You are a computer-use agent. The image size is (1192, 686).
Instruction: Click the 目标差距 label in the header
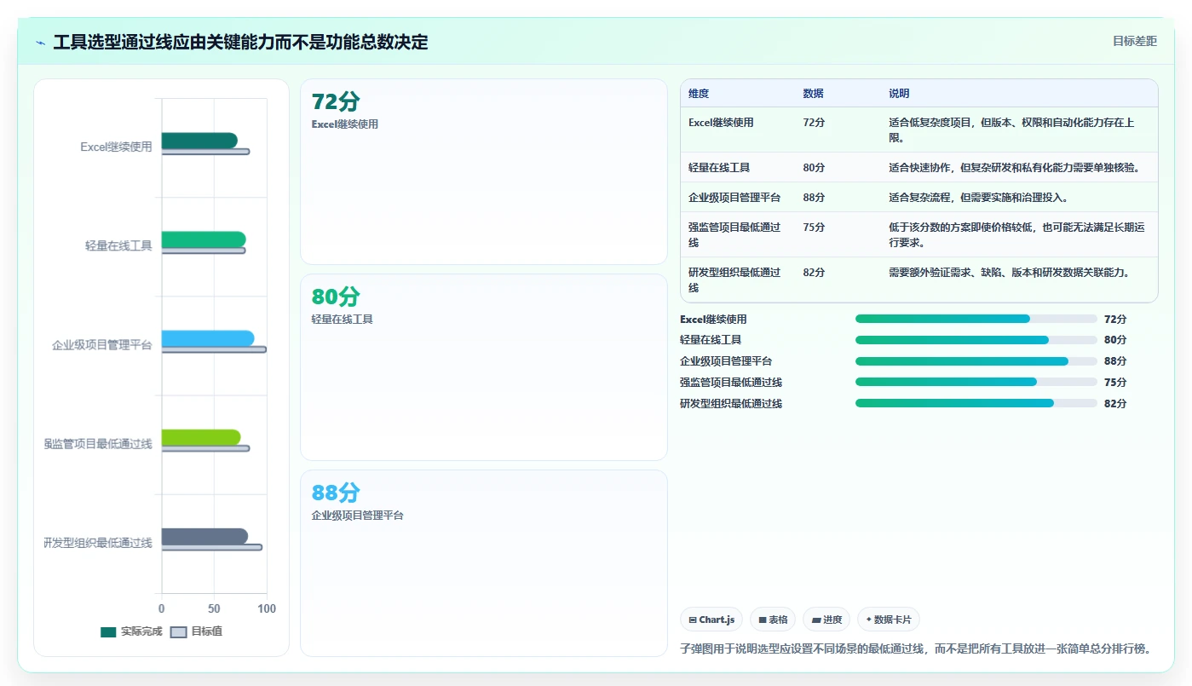pos(1135,41)
